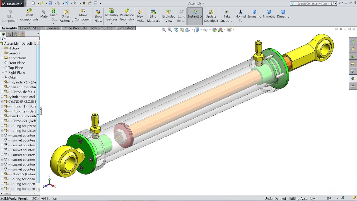
Task: Click the Move Component tool
Action: (83, 15)
